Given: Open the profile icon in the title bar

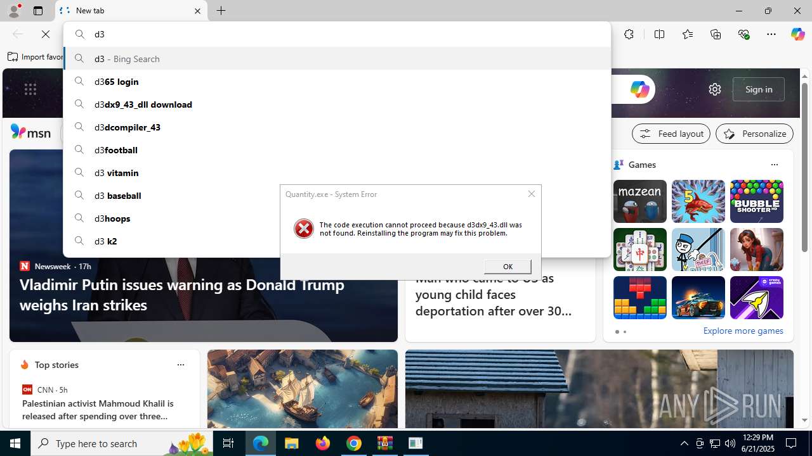Looking at the screenshot, I should click(x=13, y=11).
